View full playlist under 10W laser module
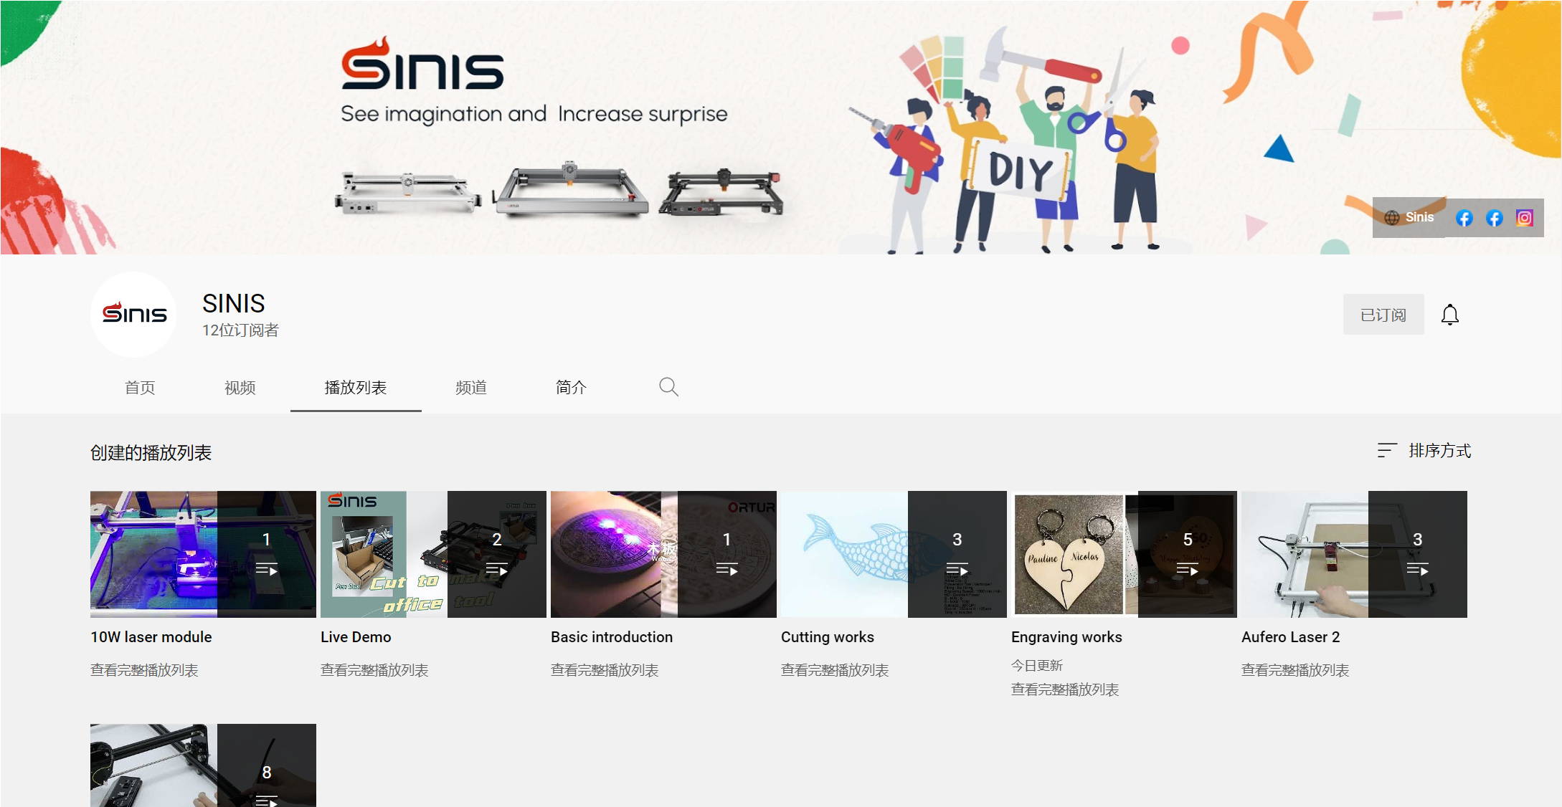1562x807 pixels. click(x=144, y=670)
